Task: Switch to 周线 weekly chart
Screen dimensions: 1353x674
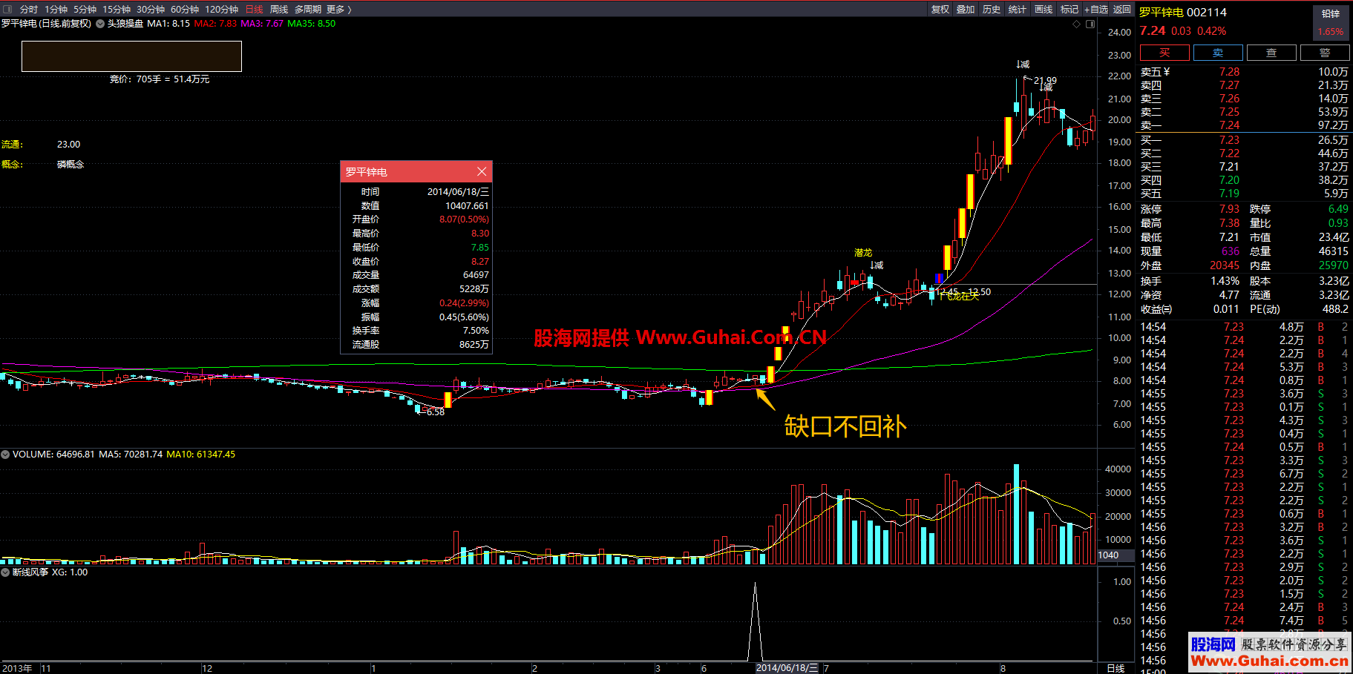Action: 278,10
